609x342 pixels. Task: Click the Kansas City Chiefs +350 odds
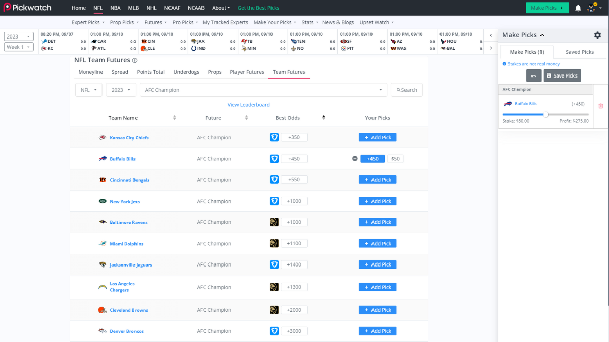(294, 137)
